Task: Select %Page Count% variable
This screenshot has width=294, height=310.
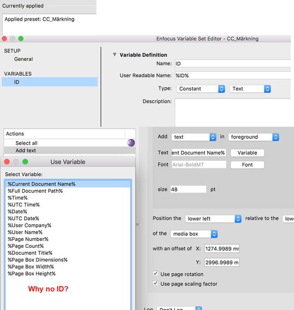Action: point(68,246)
